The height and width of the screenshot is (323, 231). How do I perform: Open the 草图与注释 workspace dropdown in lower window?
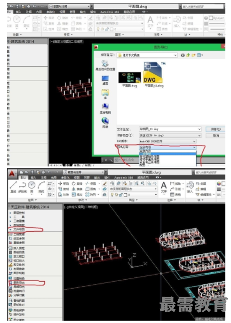(x=83, y=172)
